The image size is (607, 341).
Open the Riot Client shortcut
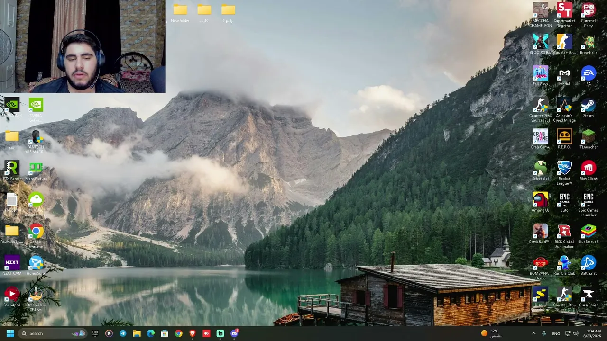pos(588,171)
